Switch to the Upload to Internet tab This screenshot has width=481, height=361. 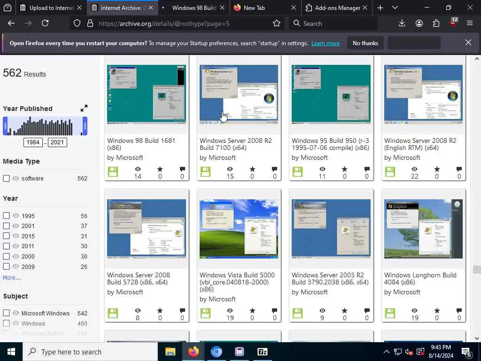coord(51,8)
